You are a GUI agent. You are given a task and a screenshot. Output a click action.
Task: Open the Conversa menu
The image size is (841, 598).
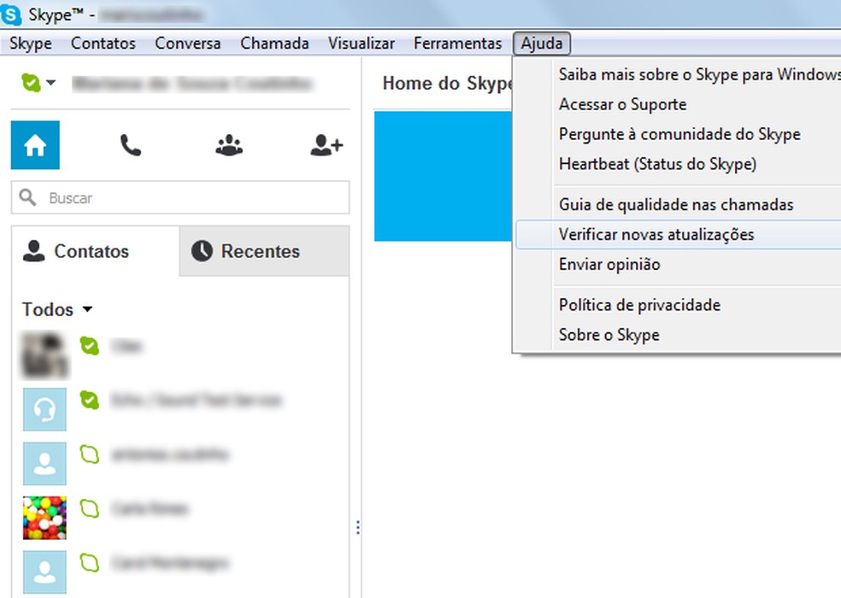188,44
